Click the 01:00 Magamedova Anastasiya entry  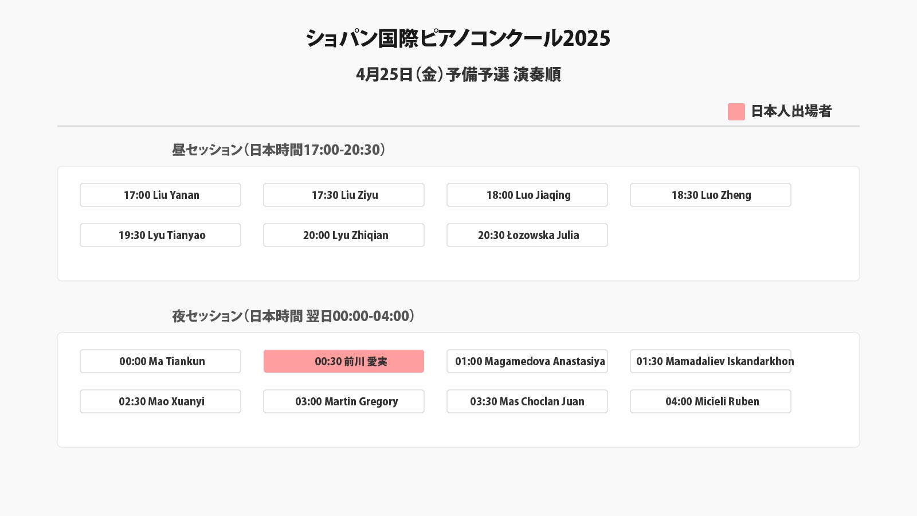point(527,361)
